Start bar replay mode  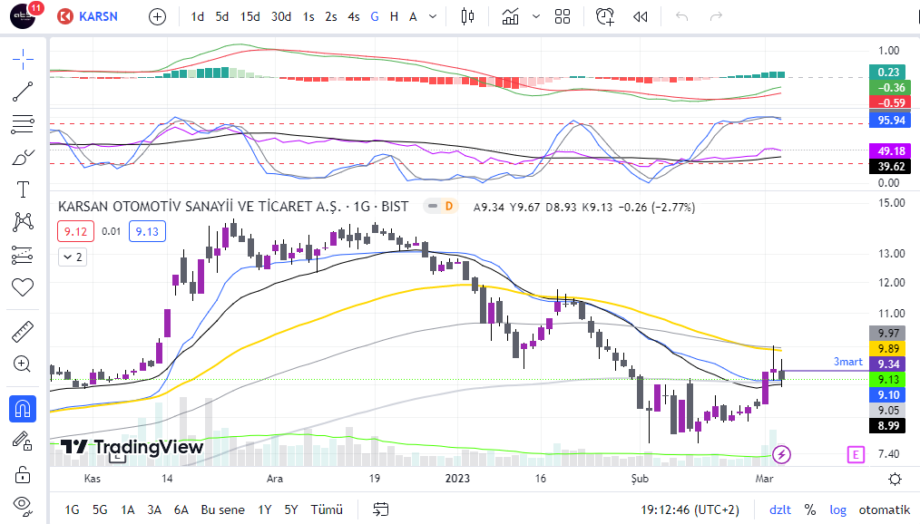pyautogui.click(x=641, y=16)
